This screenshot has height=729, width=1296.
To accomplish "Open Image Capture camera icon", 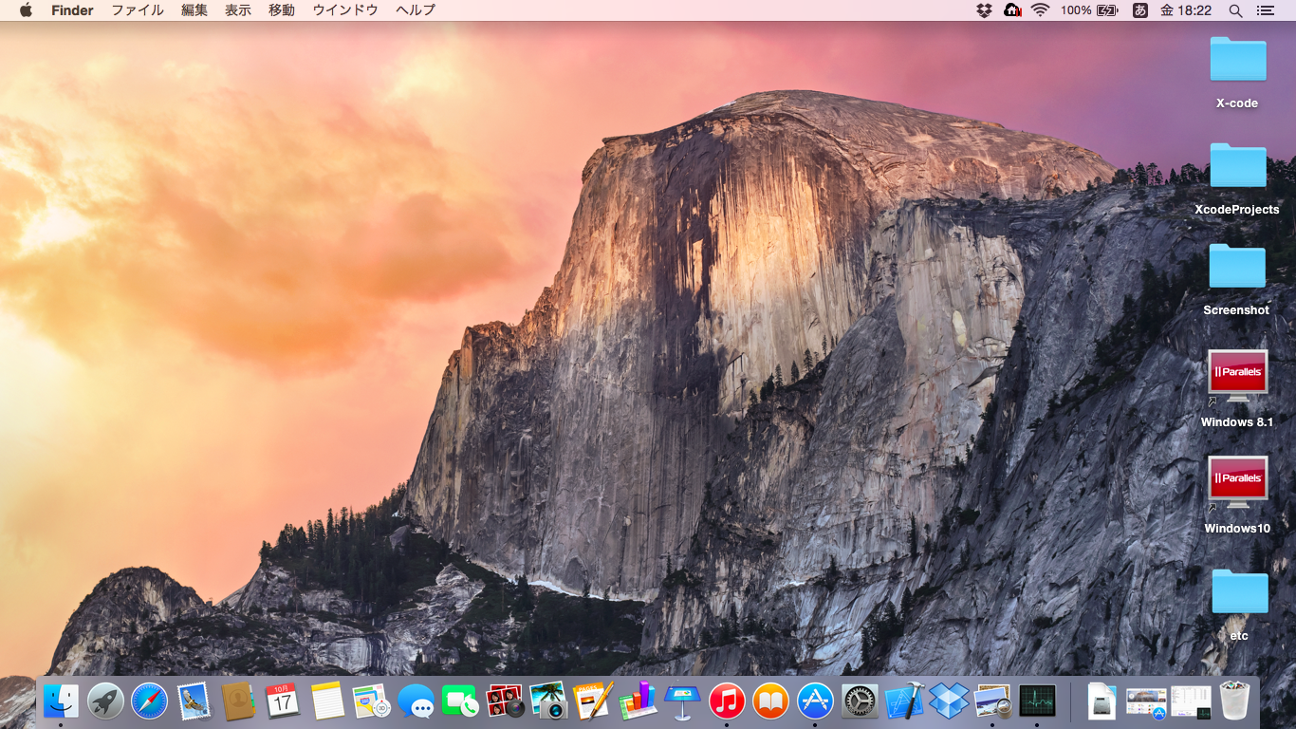I will (x=548, y=701).
